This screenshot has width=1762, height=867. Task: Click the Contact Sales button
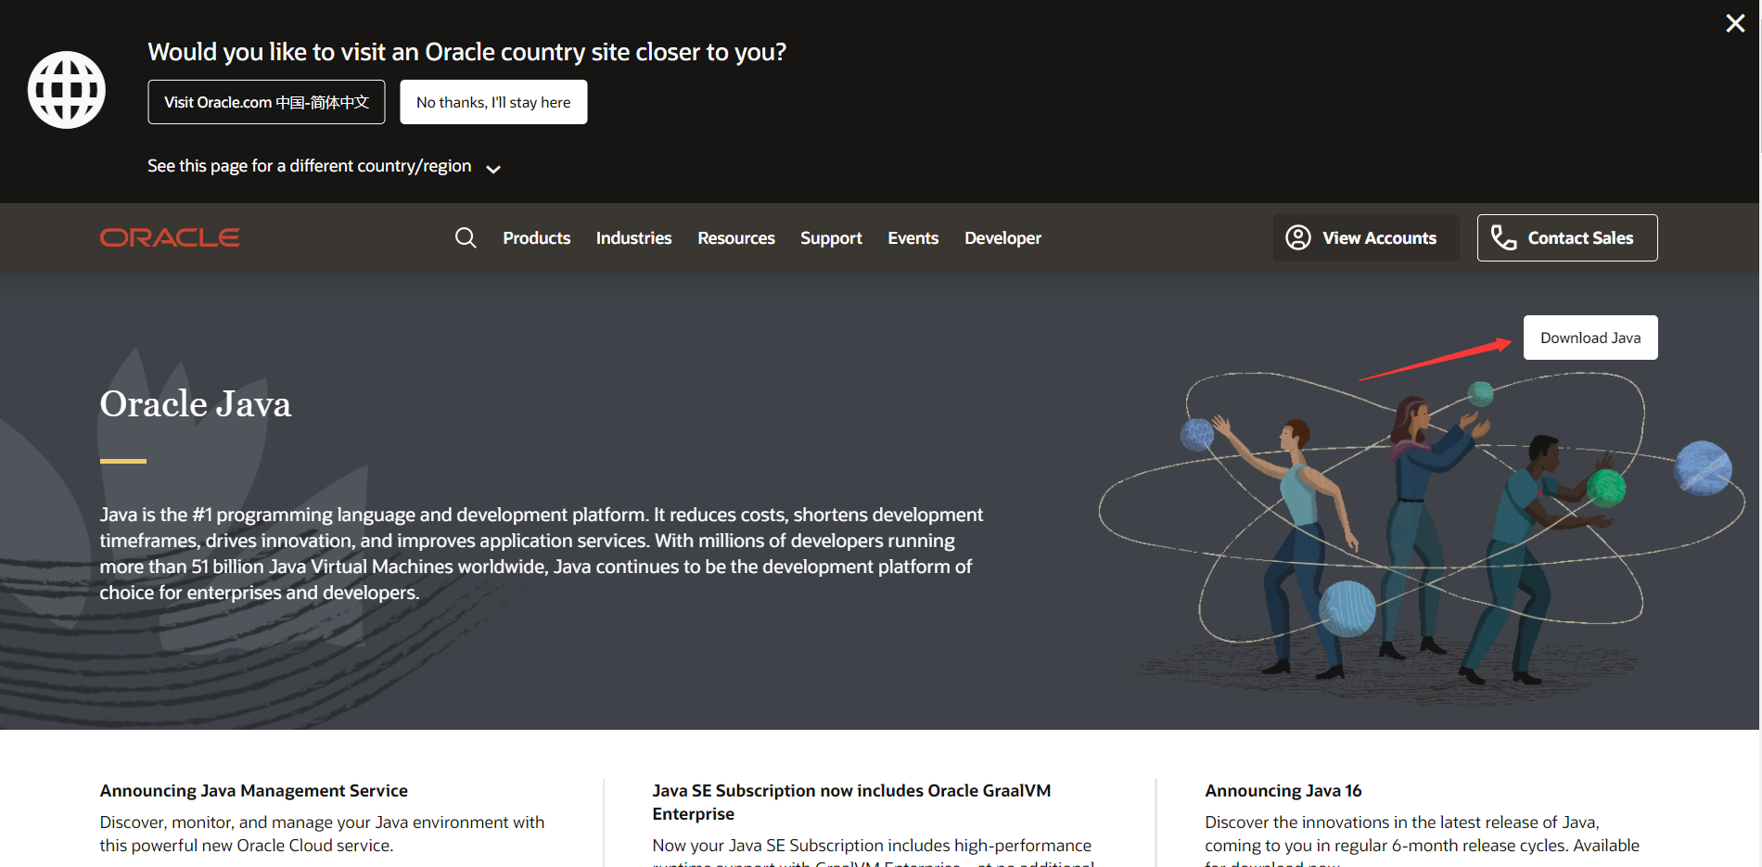pos(1567,238)
